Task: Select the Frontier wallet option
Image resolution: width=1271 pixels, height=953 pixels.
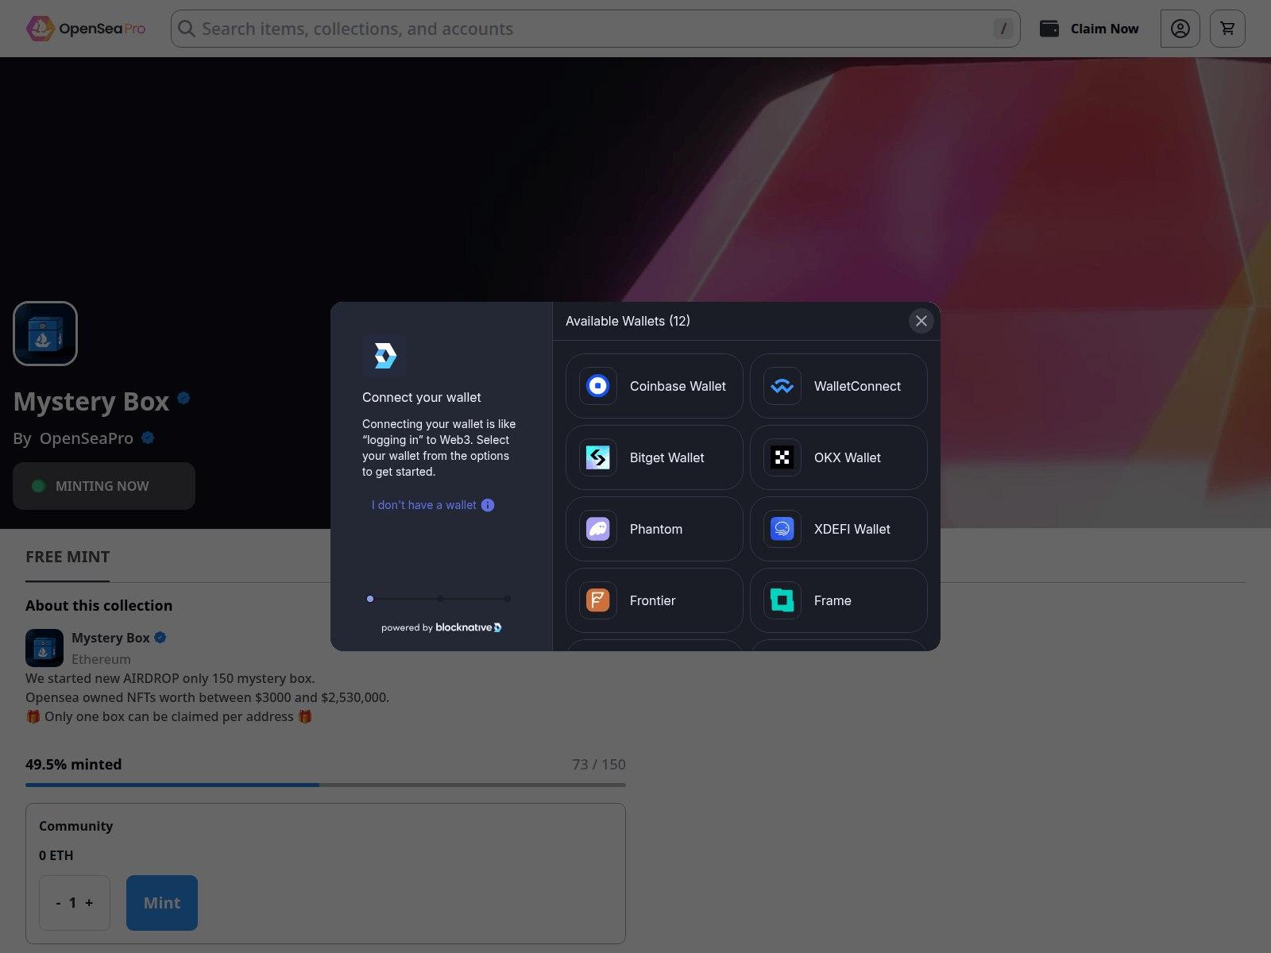Action: (655, 600)
